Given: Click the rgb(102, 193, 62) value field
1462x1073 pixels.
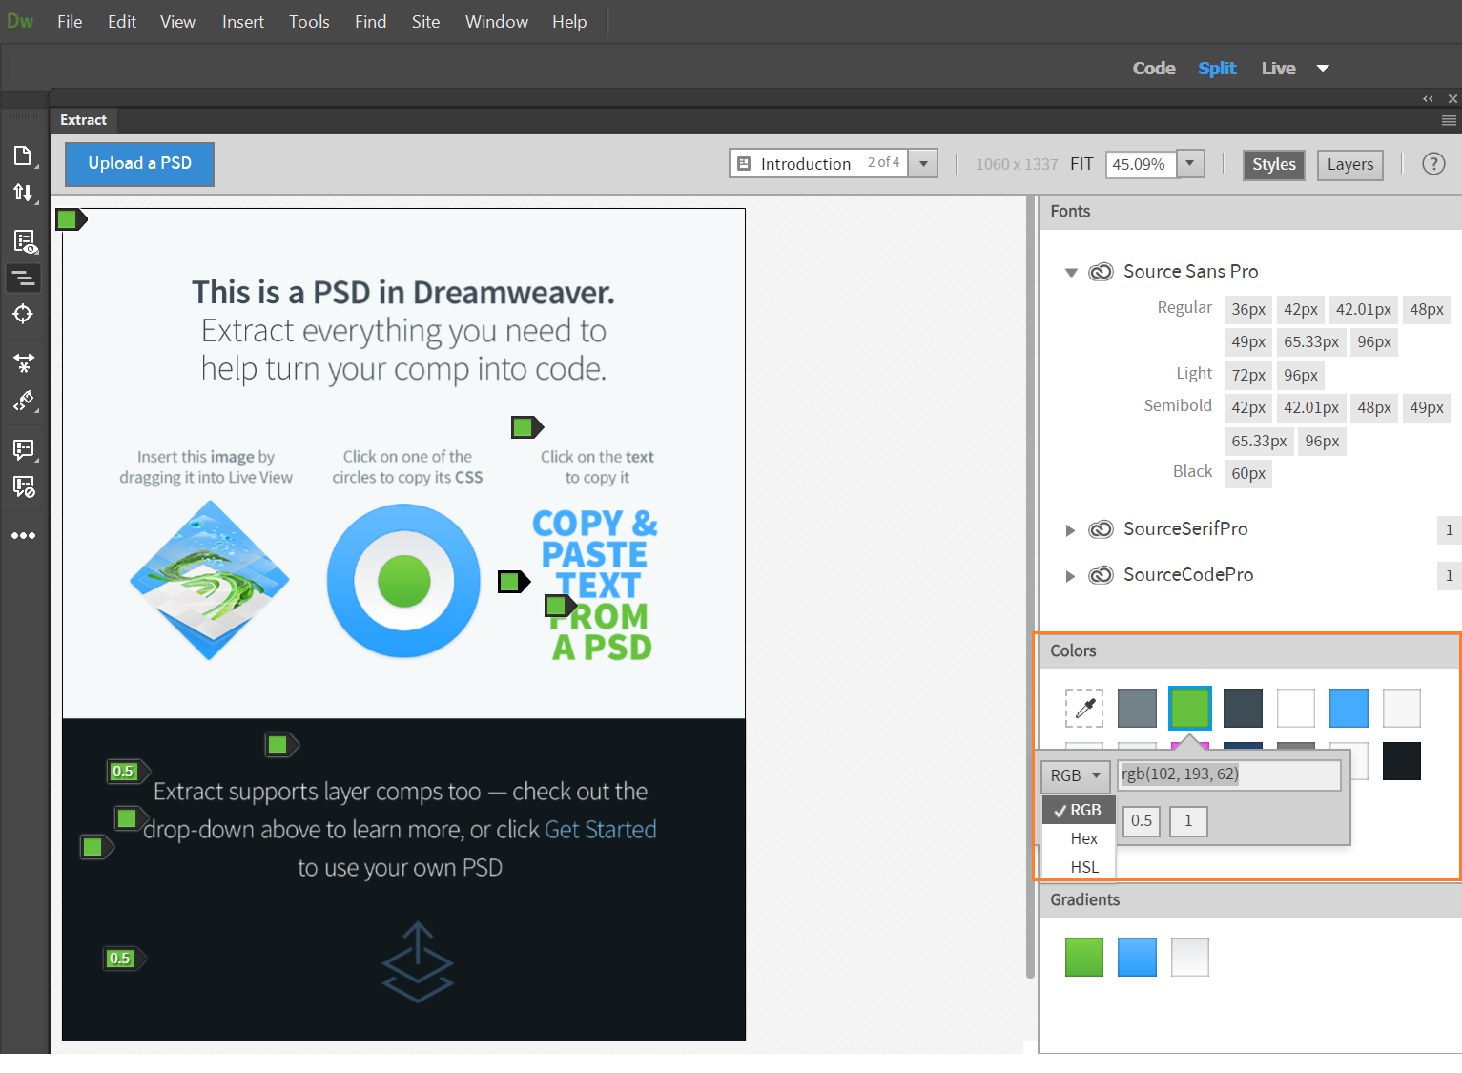Looking at the screenshot, I should 1229,774.
